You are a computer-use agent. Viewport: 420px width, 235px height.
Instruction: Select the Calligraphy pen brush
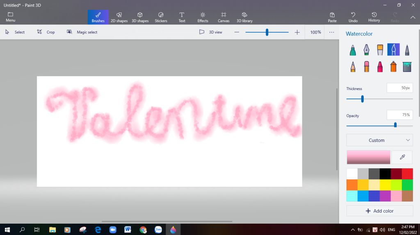366,50
